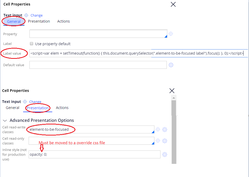Open the Cell read-only classes dropdown
The height and width of the screenshot is (177, 249).
[x=153, y=143]
